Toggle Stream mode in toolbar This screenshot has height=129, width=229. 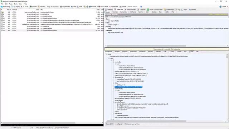(x=33, y=6)
